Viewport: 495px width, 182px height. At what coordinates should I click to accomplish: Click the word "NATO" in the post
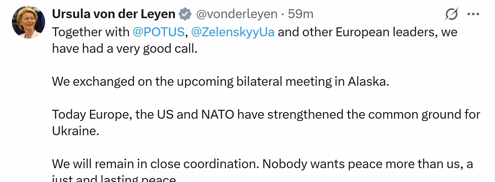tap(218, 114)
